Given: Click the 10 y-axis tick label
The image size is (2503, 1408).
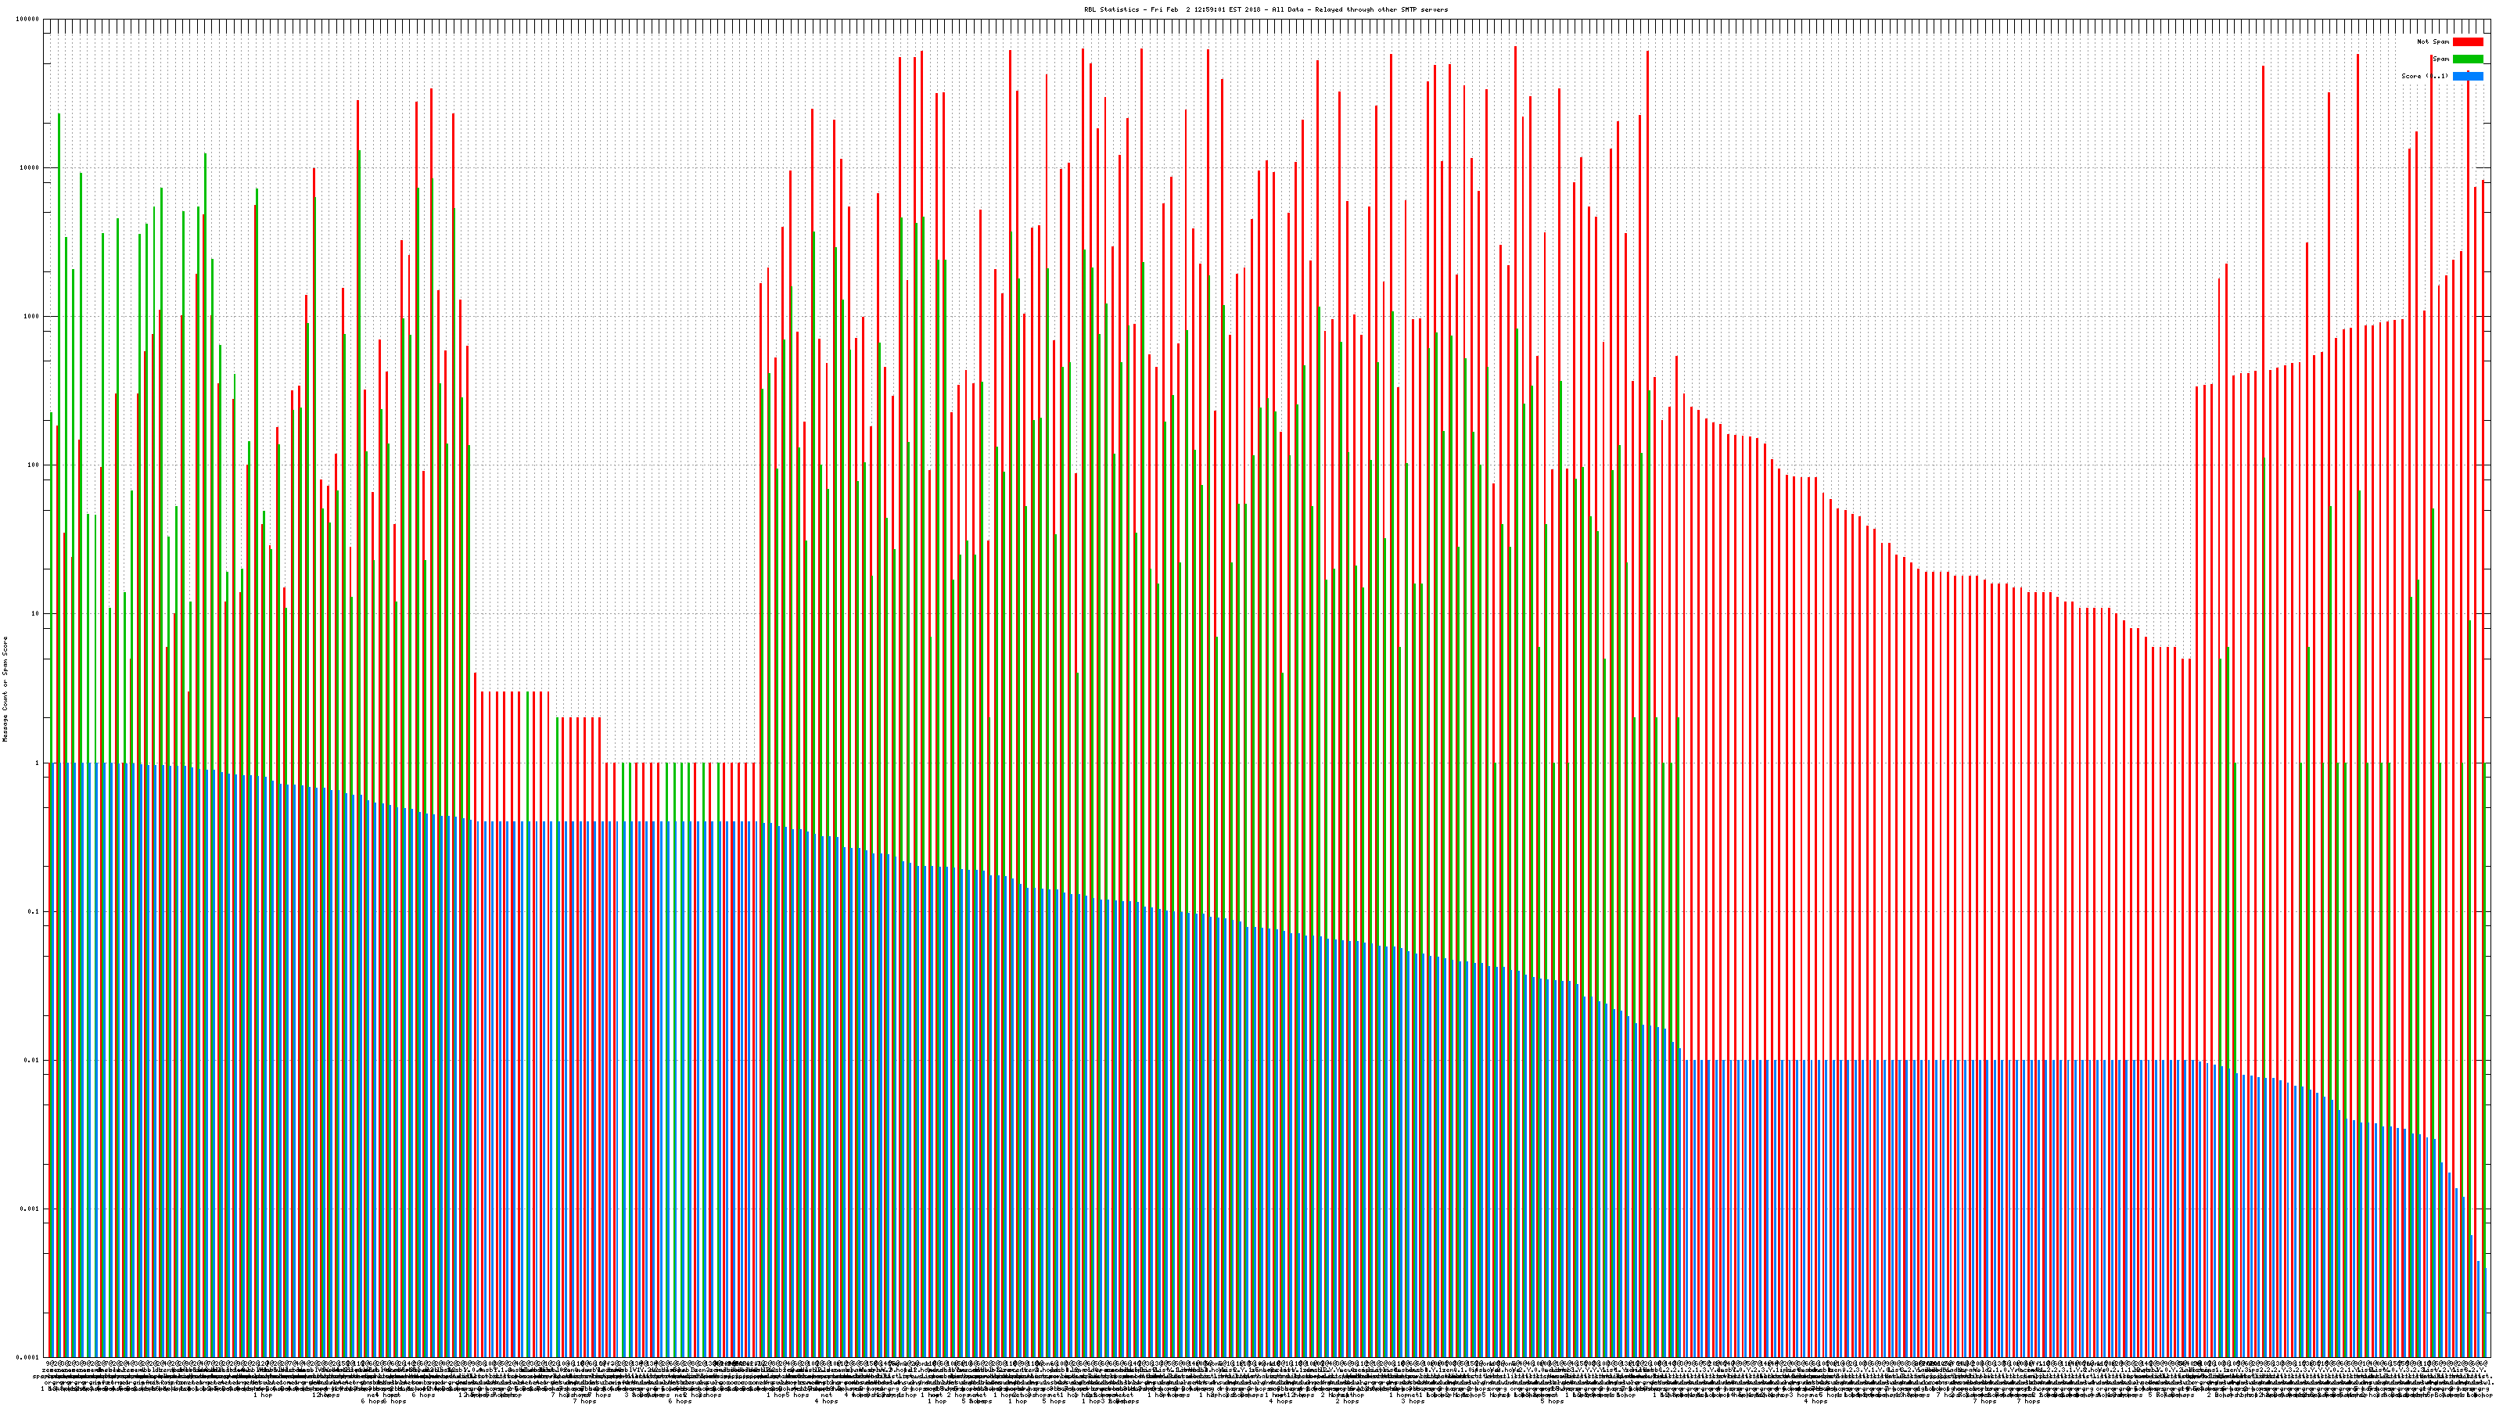Looking at the screenshot, I should click(35, 613).
